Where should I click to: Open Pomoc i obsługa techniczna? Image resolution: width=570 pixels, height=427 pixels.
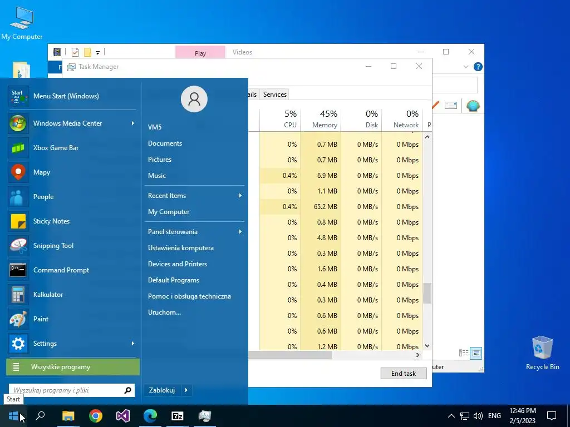click(x=189, y=296)
